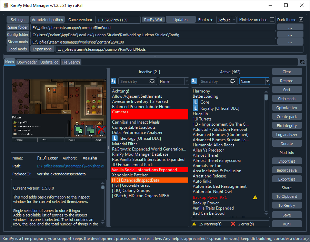Open the mod Path hyperlink
The width and height of the screenshot is (310, 242).
pyautogui.click(x=70, y=166)
